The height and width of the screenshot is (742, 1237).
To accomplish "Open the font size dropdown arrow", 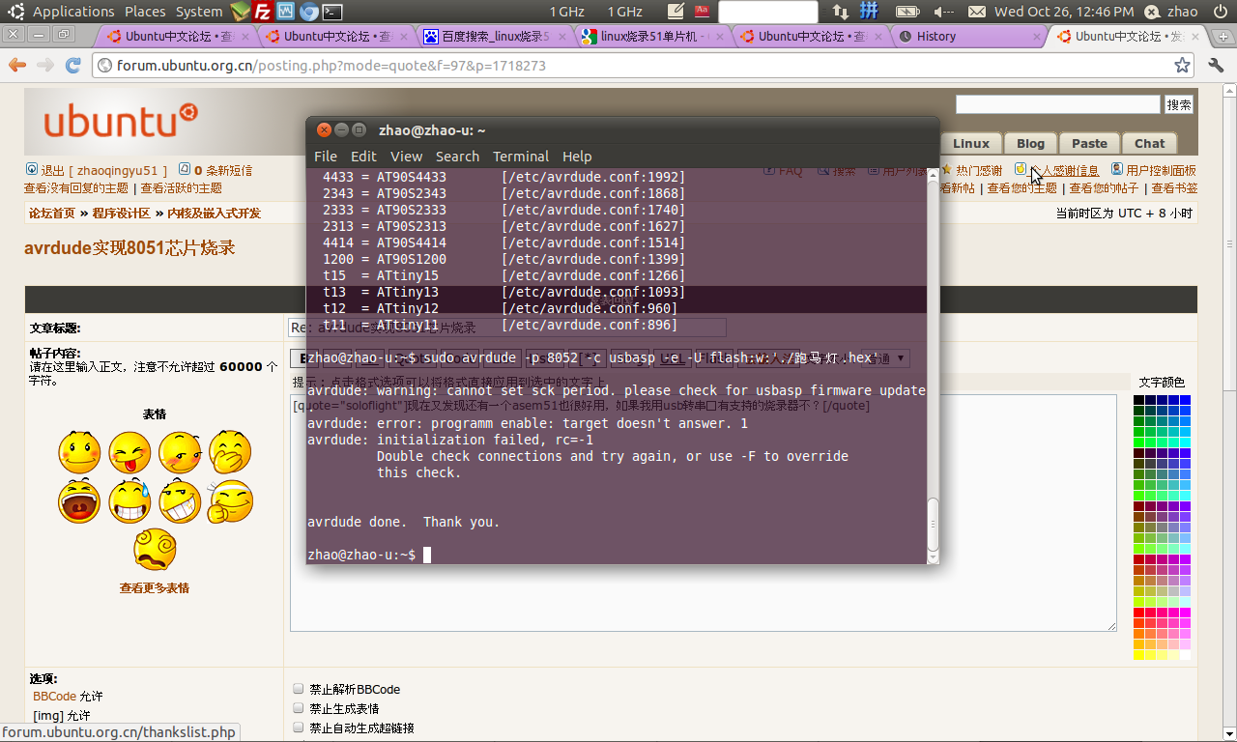I will coord(901,358).
